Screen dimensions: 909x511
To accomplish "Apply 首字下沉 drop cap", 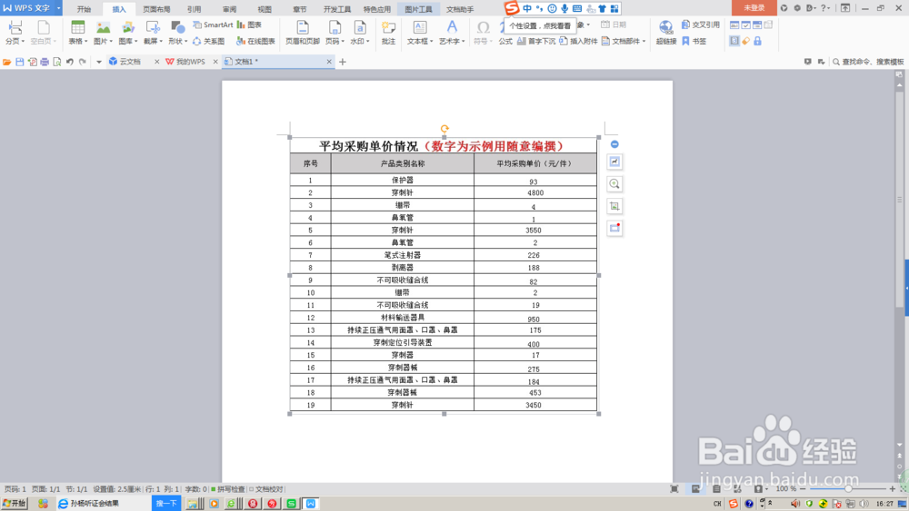I will pyautogui.click(x=536, y=41).
